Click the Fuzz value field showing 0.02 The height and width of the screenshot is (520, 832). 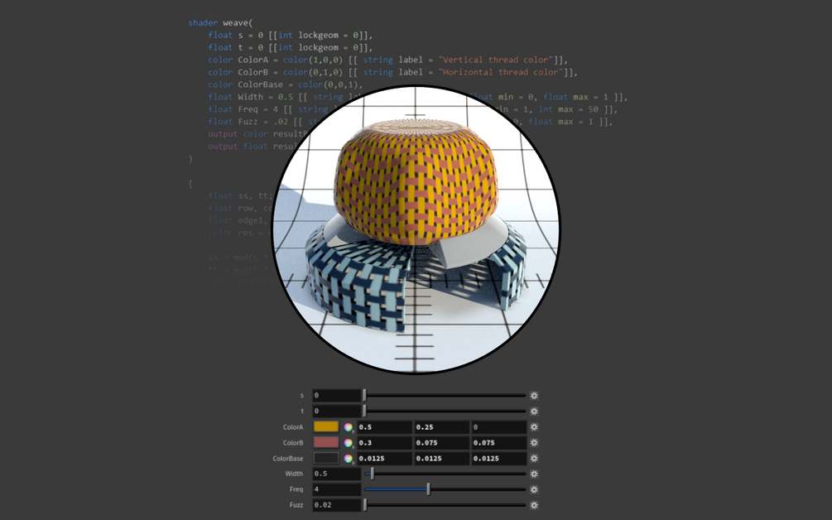click(336, 504)
